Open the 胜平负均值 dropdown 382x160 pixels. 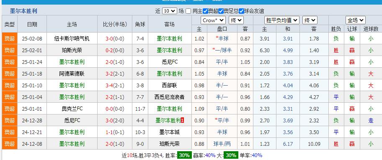(282, 20)
